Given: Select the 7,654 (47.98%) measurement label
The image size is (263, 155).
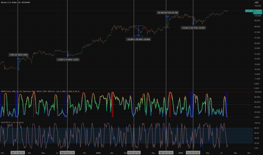Looking at the screenshot, I should (x=18, y=55).
